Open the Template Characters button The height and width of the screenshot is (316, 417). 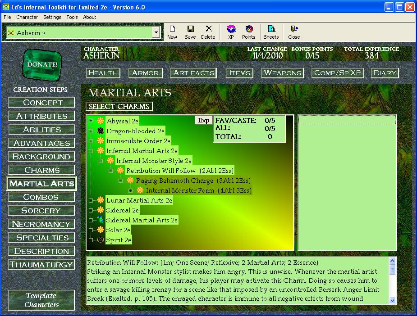coord(41,300)
